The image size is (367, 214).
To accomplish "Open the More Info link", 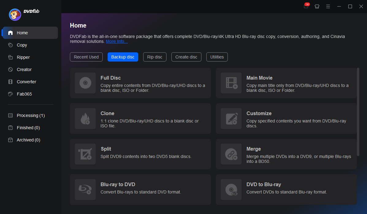I will click(117, 42).
